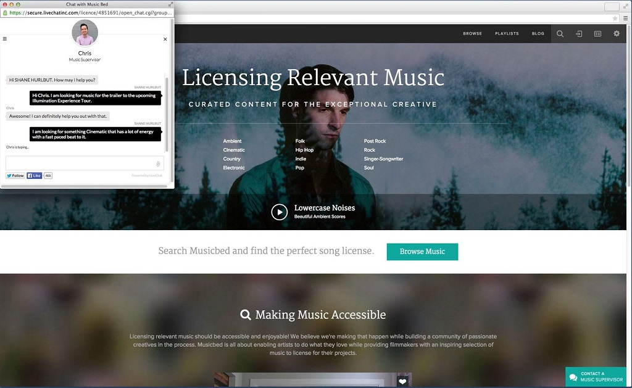Click the green zoom button of chat window
Viewport: 632px width, 388px height.
click(x=18, y=4)
